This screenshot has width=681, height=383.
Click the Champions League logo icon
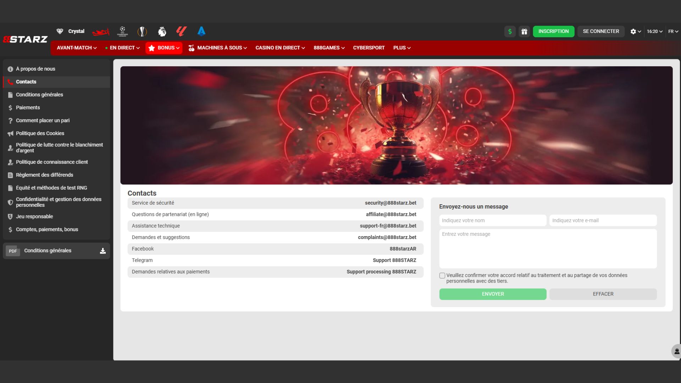coord(122,32)
